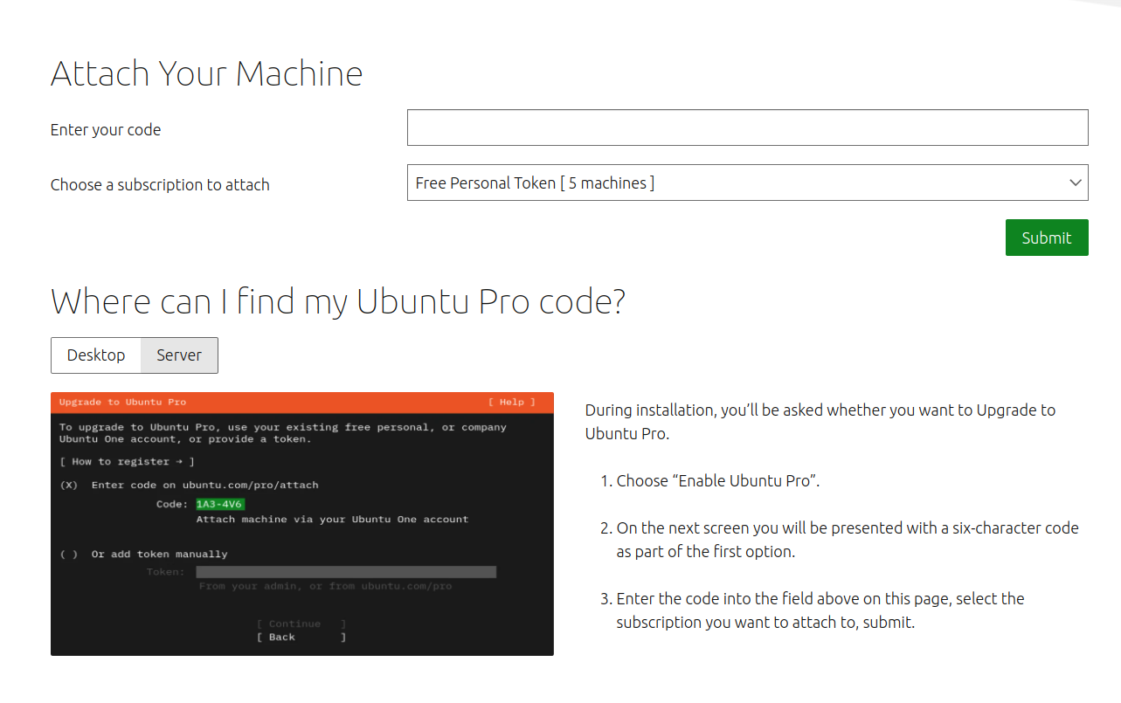Click the 'Where can I find my Ubuntu Pro code?' heading
Screen dimensions: 1121x703
pos(338,302)
